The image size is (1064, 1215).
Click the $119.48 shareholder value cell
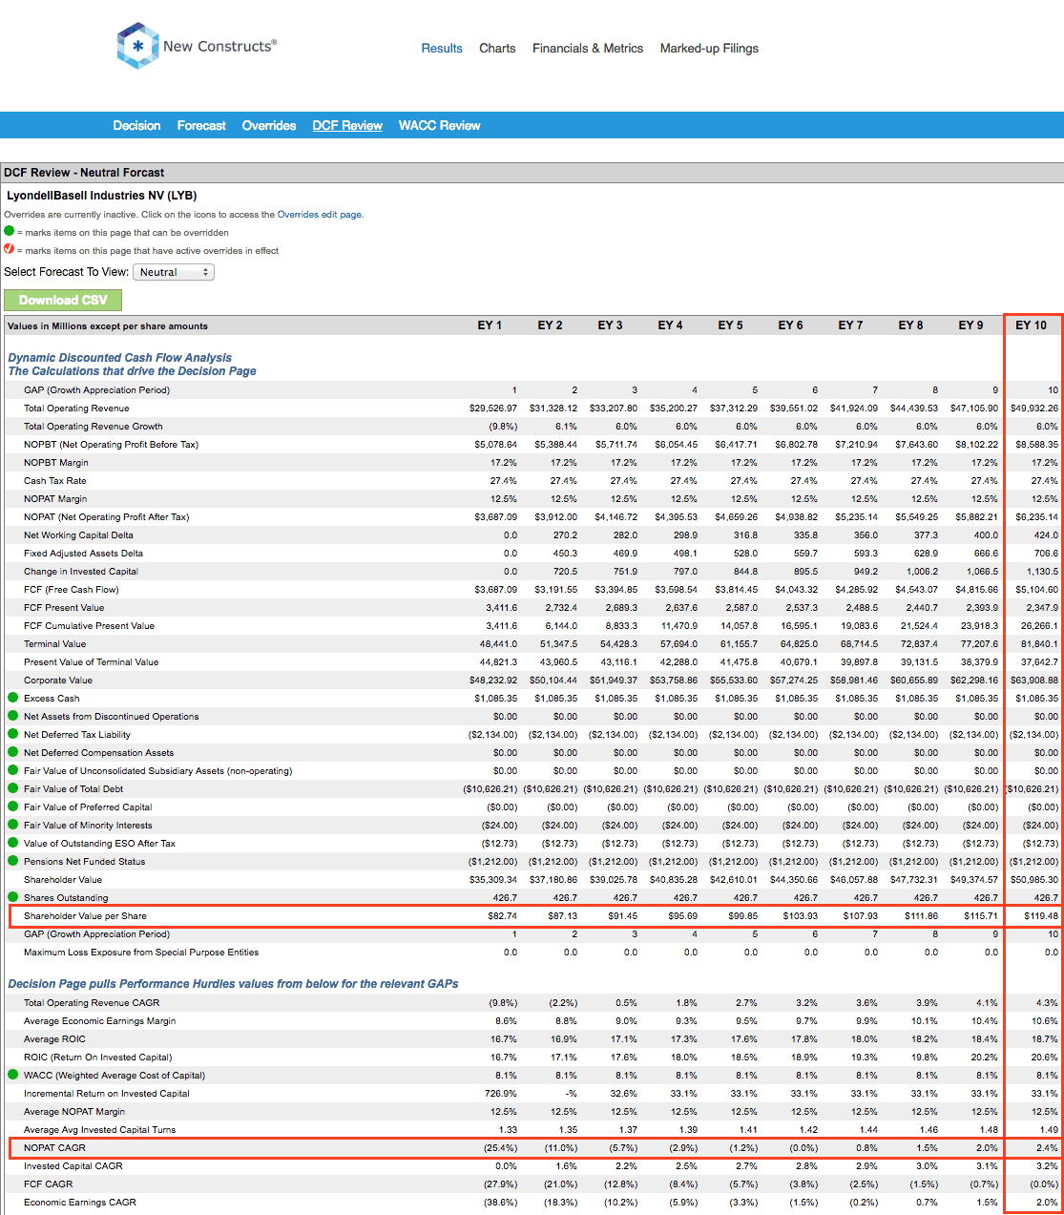1041,915
